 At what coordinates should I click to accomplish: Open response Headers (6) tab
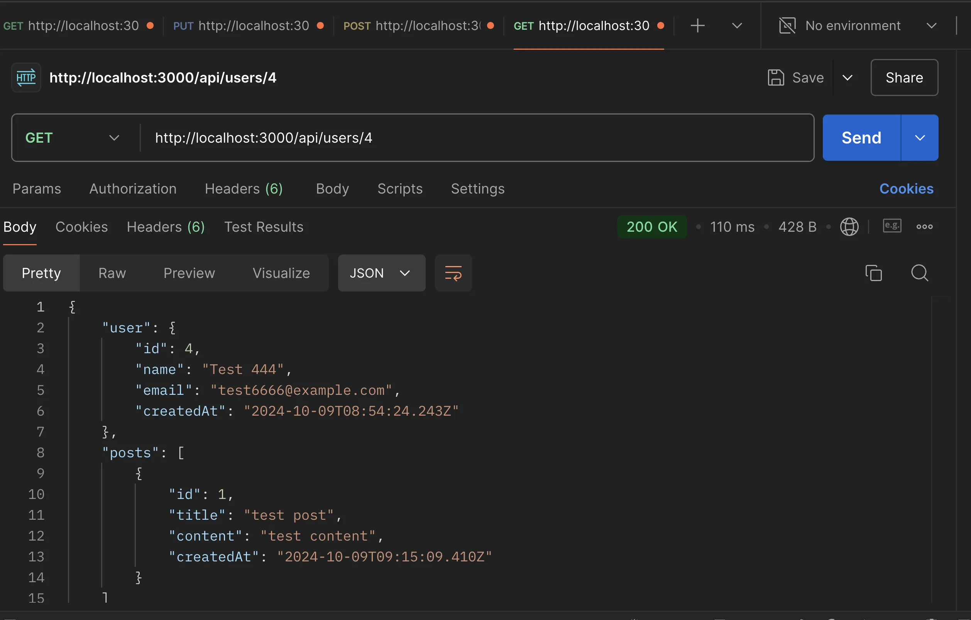pyautogui.click(x=166, y=227)
